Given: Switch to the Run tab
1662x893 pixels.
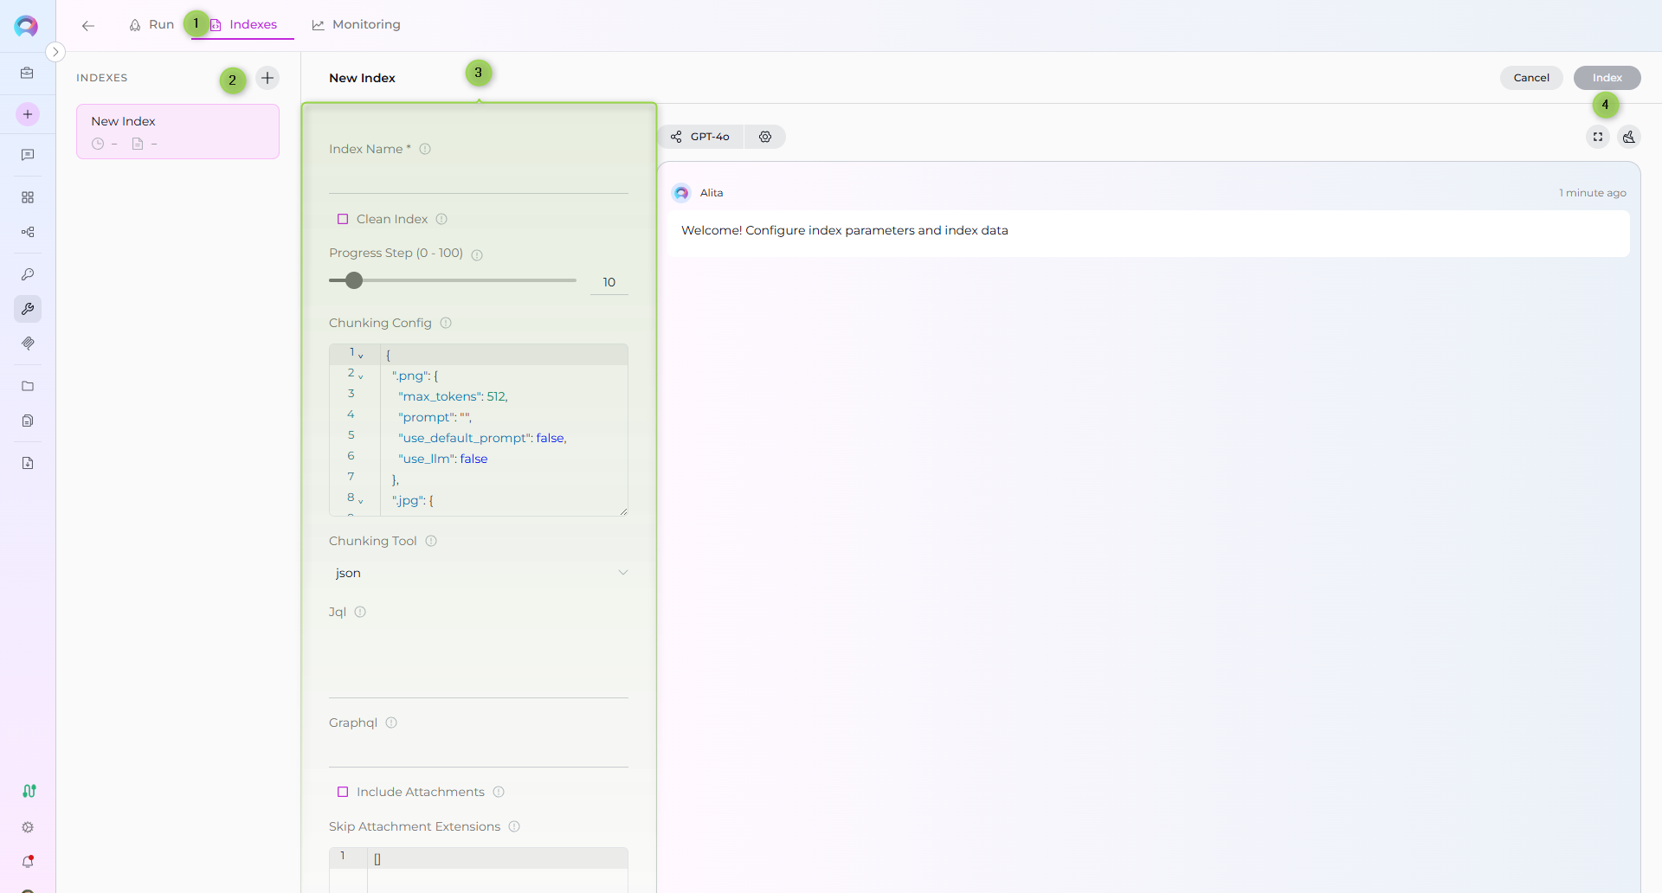Looking at the screenshot, I should 151,24.
